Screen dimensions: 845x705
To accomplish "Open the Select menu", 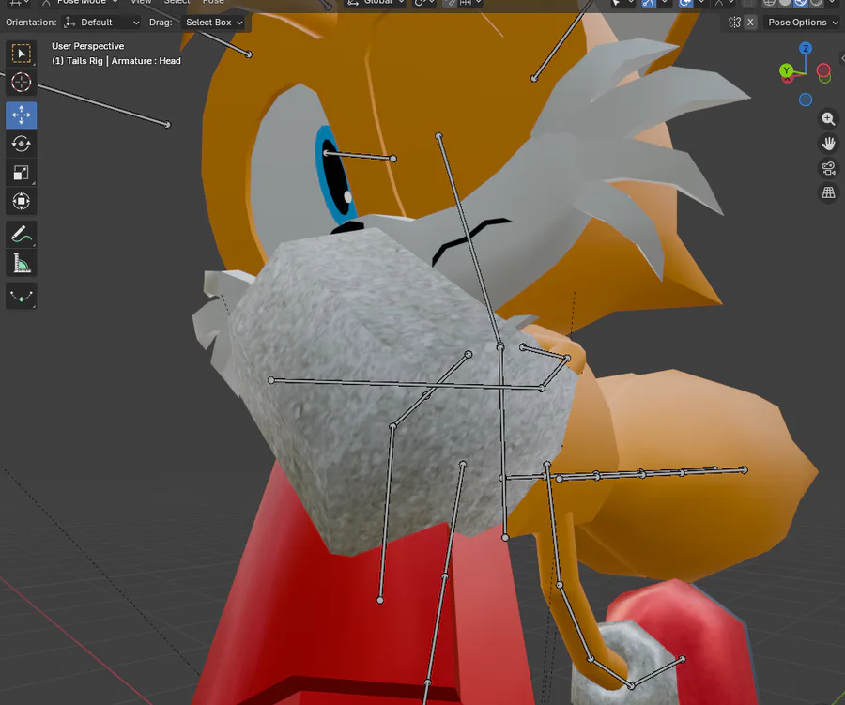I will 177,3.
